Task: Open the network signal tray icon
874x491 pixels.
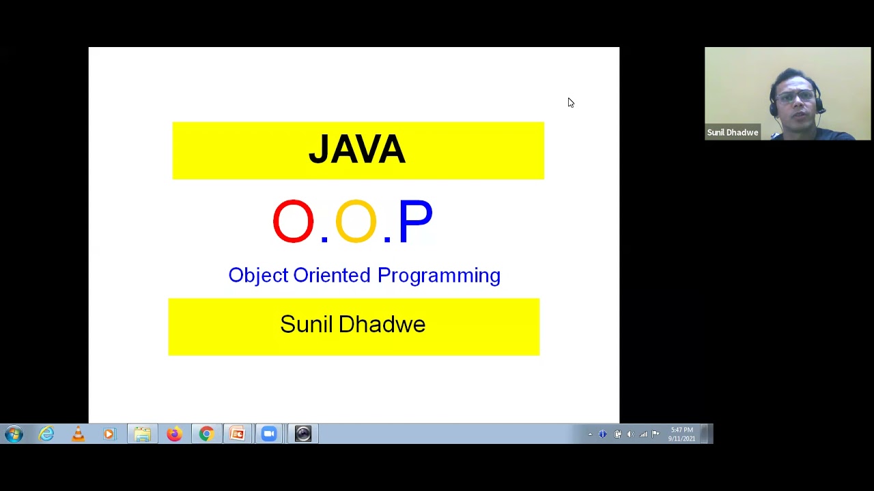Action: 643,434
